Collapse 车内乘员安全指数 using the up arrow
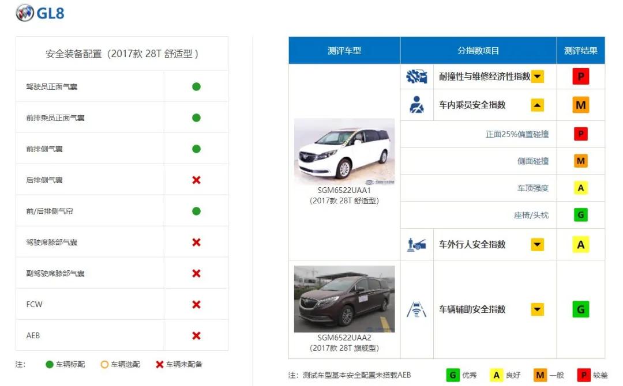 click(x=537, y=105)
